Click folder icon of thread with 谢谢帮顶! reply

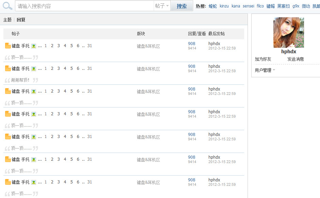click(x=8, y=68)
